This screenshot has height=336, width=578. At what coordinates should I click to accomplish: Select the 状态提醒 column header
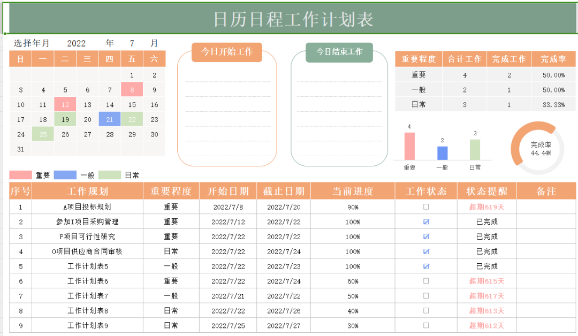486,191
